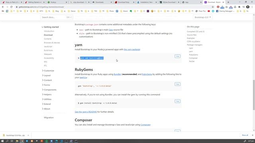Image resolution: width=255 pixels, height=143 pixels.
Task: Expand the Helpers sidebar section
Action: (47, 95)
